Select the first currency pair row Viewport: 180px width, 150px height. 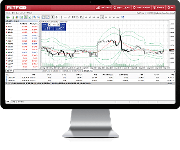[22, 27]
